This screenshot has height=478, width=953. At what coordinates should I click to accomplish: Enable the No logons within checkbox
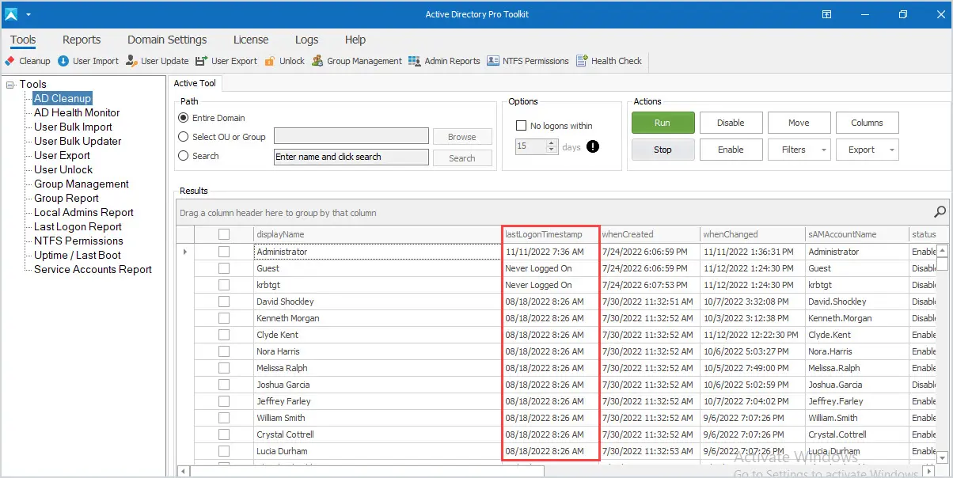[x=521, y=126]
